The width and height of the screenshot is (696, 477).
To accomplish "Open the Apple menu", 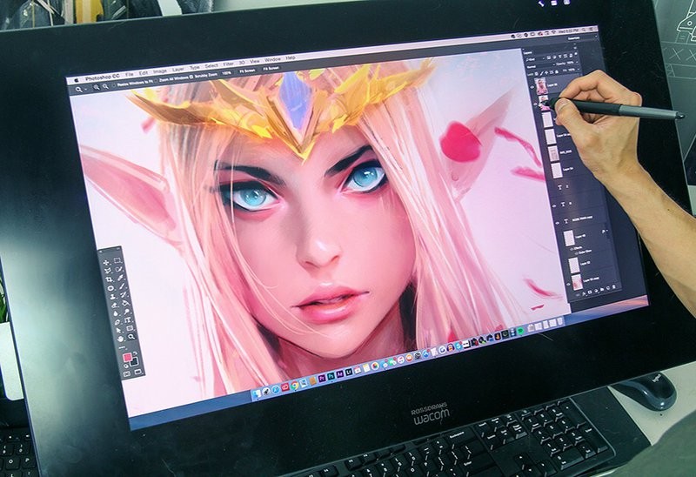I will point(77,80).
